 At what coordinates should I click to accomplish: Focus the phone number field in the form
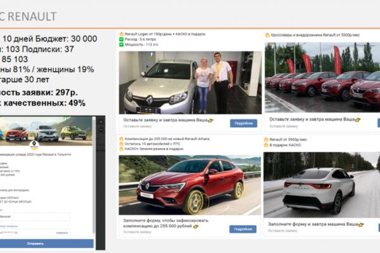coord(35,233)
